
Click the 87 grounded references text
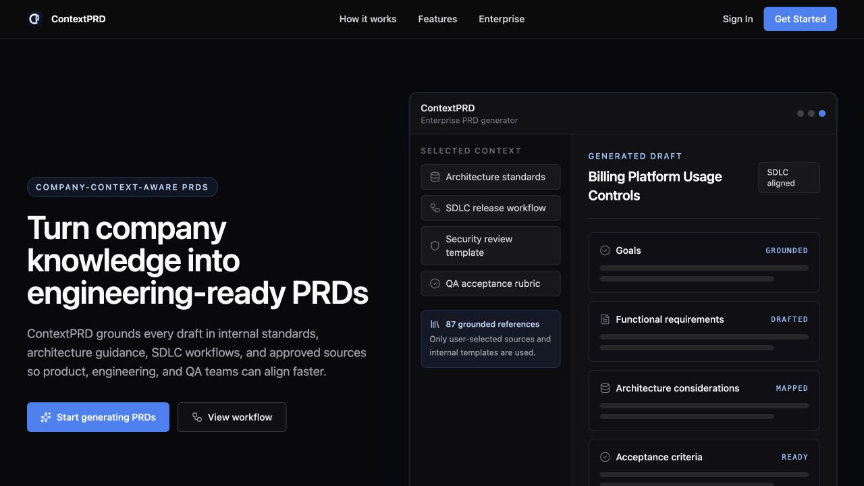[492, 324]
